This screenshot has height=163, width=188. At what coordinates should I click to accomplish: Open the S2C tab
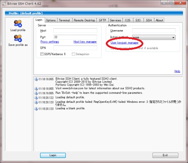click(x=138, y=20)
